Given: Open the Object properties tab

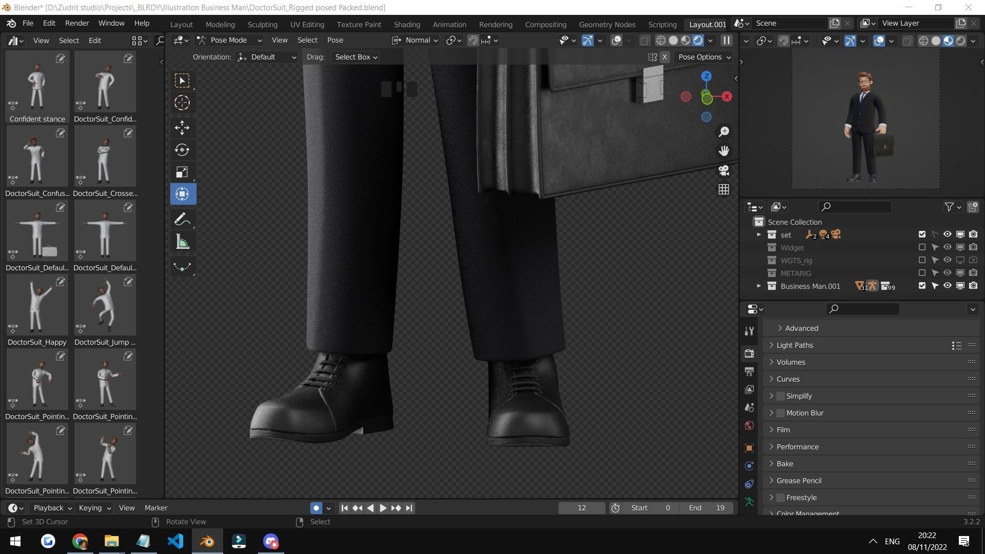Looking at the screenshot, I should coord(750,448).
